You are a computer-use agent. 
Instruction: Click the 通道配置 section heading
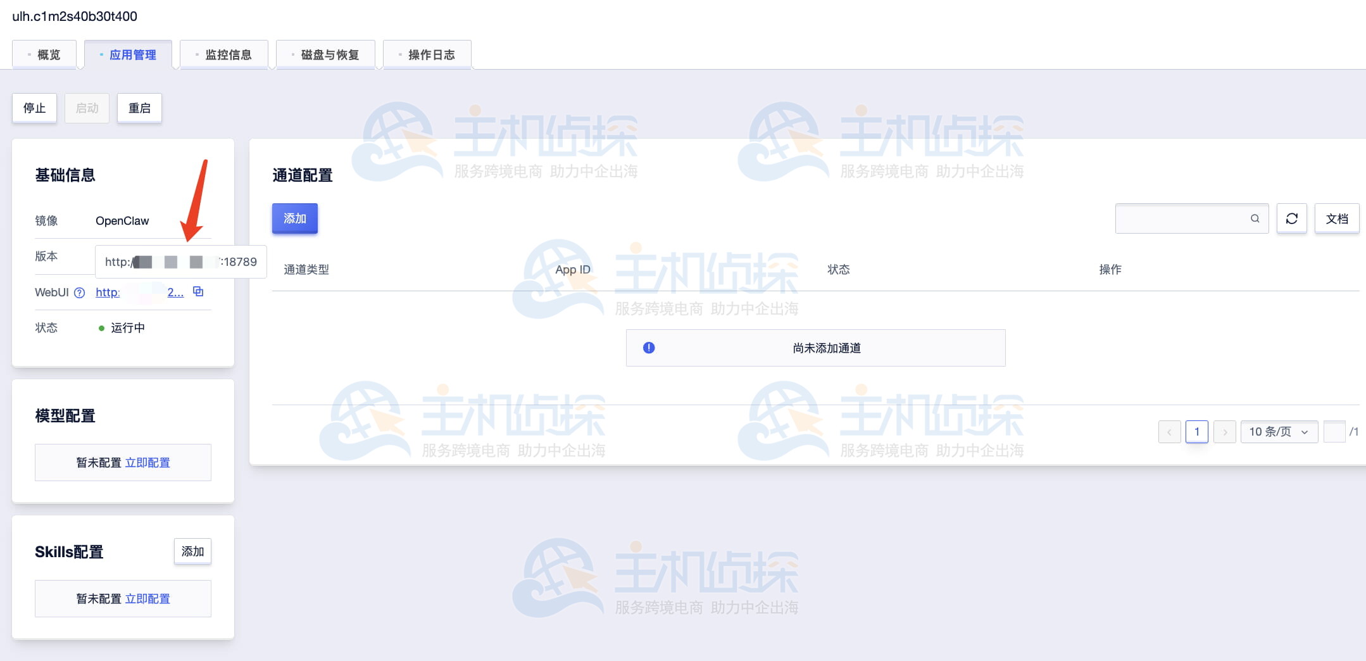click(303, 175)
